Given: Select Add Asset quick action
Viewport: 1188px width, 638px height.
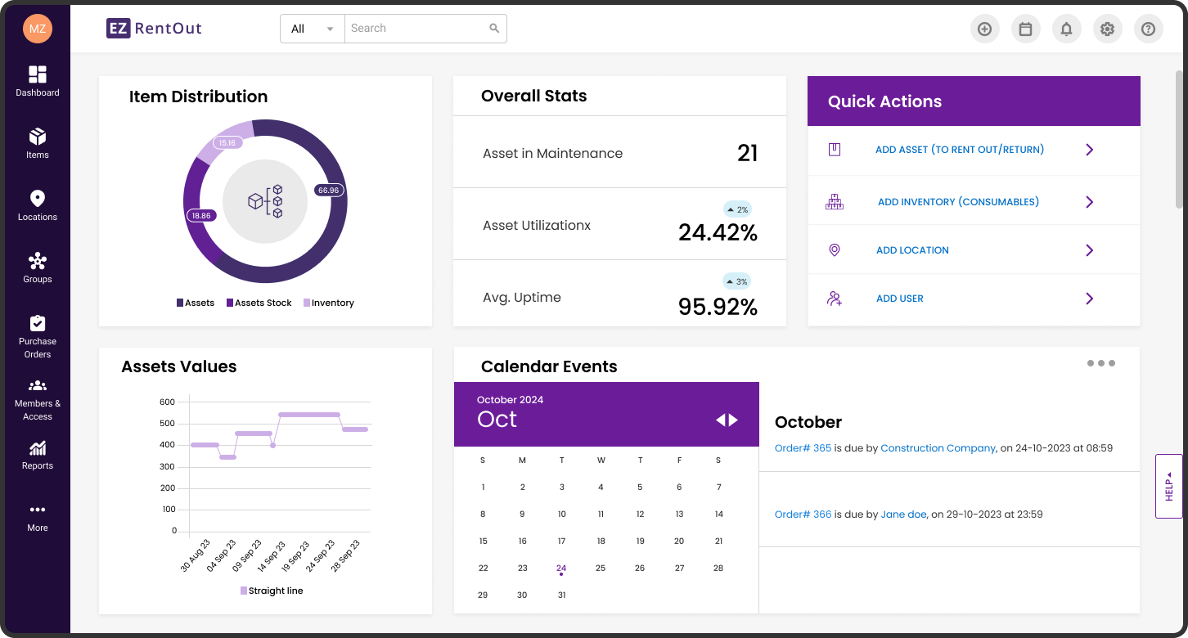Looking at the screenshot, I should point(959,150).
